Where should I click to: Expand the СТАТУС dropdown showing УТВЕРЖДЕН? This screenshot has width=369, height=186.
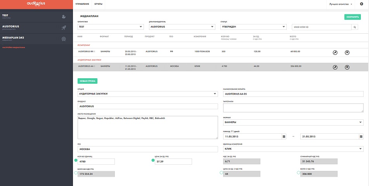point(252,27)
